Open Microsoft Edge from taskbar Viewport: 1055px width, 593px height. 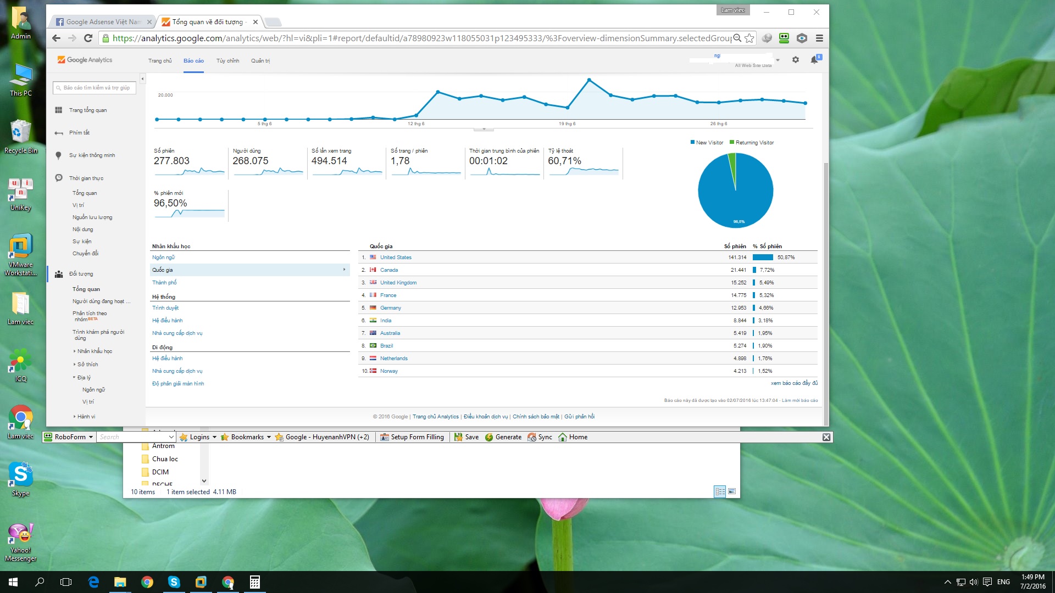click(x=93, y=582)
